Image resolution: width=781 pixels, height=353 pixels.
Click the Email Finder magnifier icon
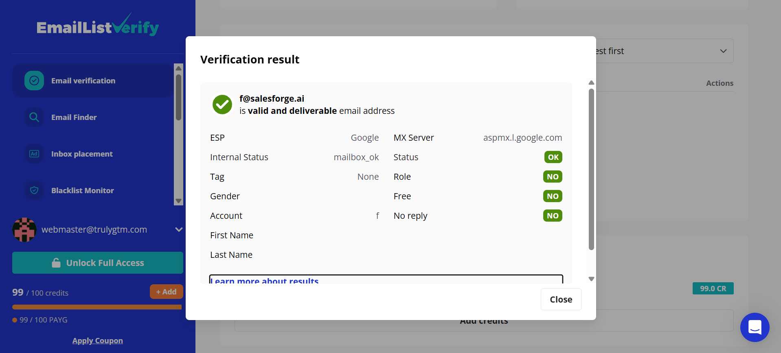tap(34, 117)
